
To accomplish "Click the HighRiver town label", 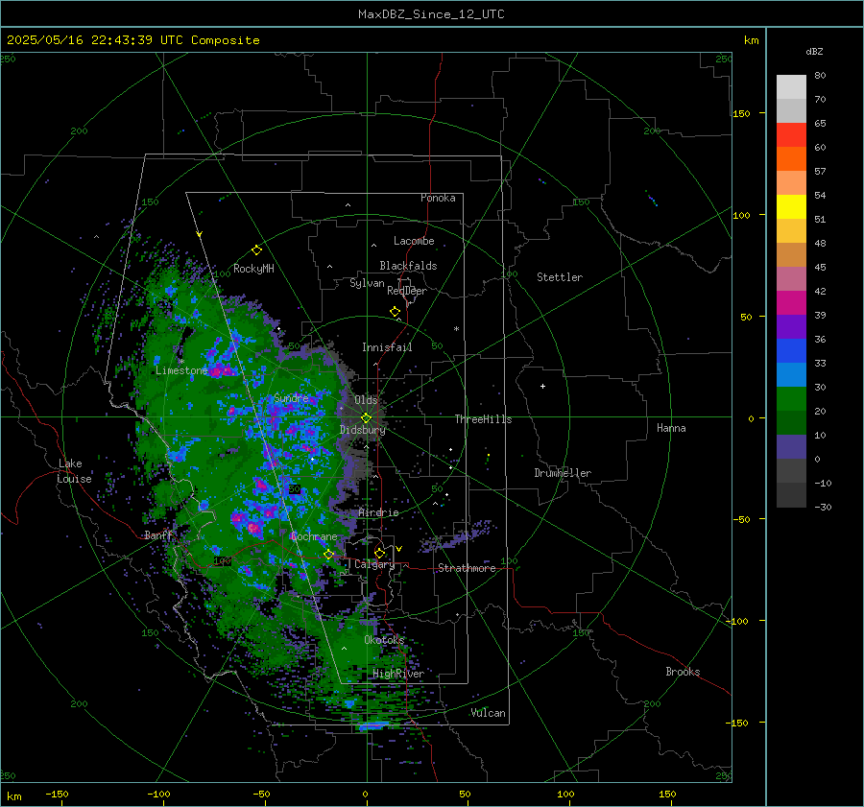I will [398, 674].
